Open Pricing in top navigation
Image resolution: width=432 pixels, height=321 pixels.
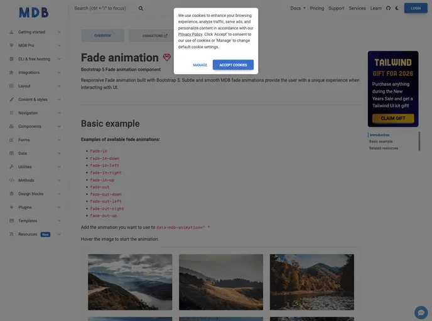click(317, 8)
